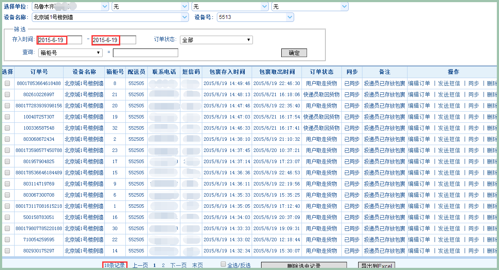Click 编辑订单 for order 88017853664618488
This screenshot has width=499, height=270.
click(x=419, y=83)
